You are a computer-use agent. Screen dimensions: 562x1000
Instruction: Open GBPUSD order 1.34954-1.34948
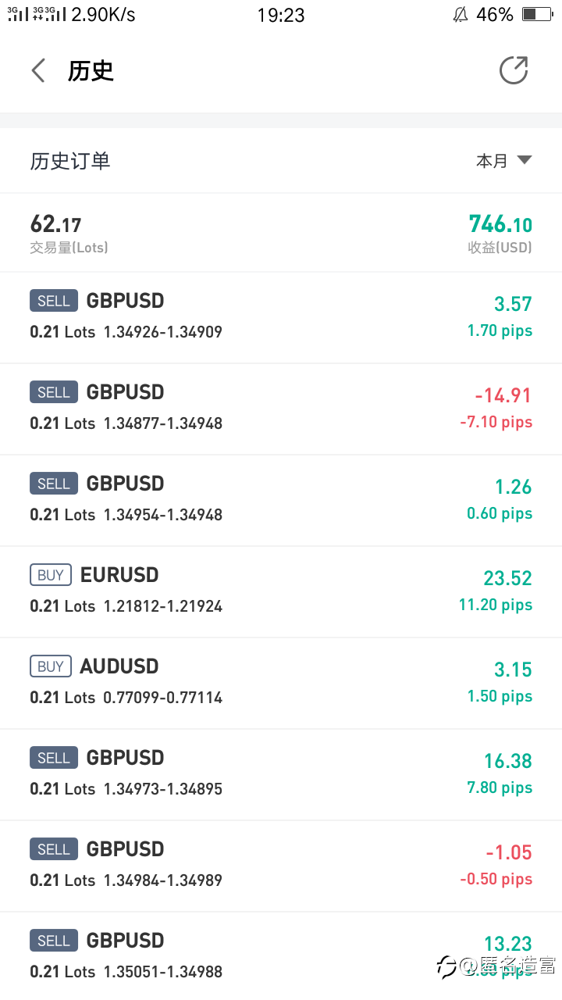(281, 501)
